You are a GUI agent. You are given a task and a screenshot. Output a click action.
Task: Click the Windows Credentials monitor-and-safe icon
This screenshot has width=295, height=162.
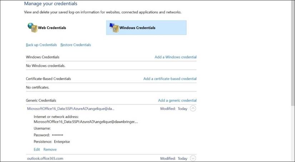tap(114, 27)
